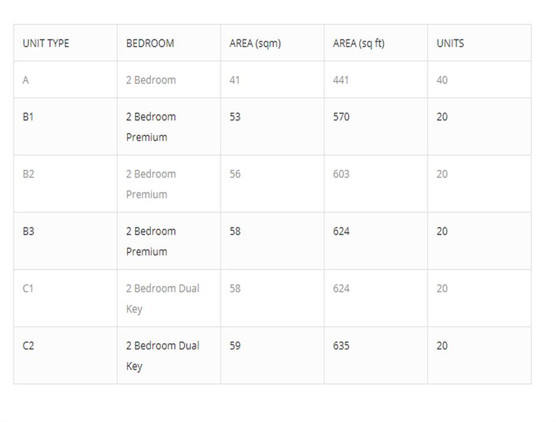This screenshot has height=422, width=556.
Task: Click the UNIT TYPE column header
Action: coord(46,44)
